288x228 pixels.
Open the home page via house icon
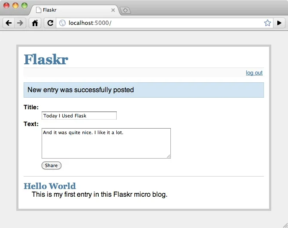pos(35,23)
